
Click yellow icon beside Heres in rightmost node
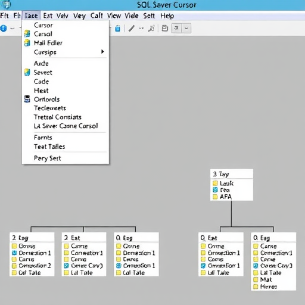[x=256, y=287]
